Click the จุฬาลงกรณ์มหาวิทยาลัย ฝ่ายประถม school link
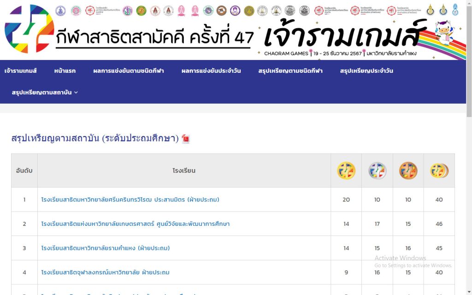The width and height of the screenshot is (472, 295). tap(105, 272)
